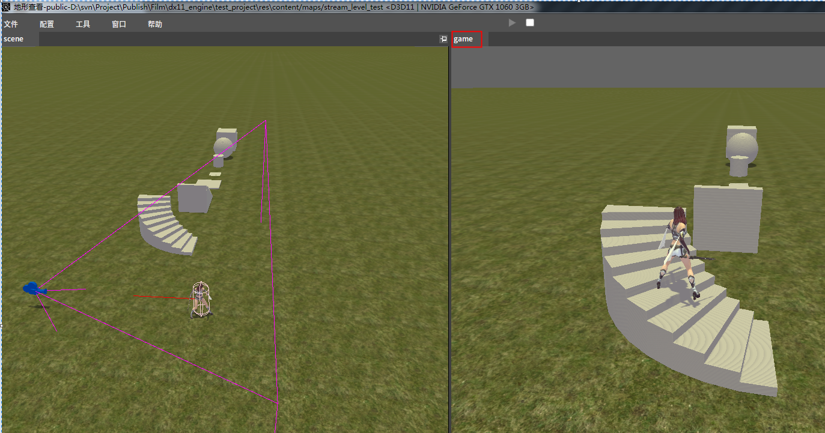Open the 配置 menu
This screenshot has height=433, width=825.
[47, 25]
